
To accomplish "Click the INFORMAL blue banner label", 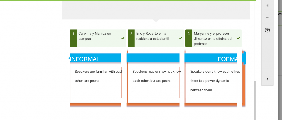I will 85,59.
